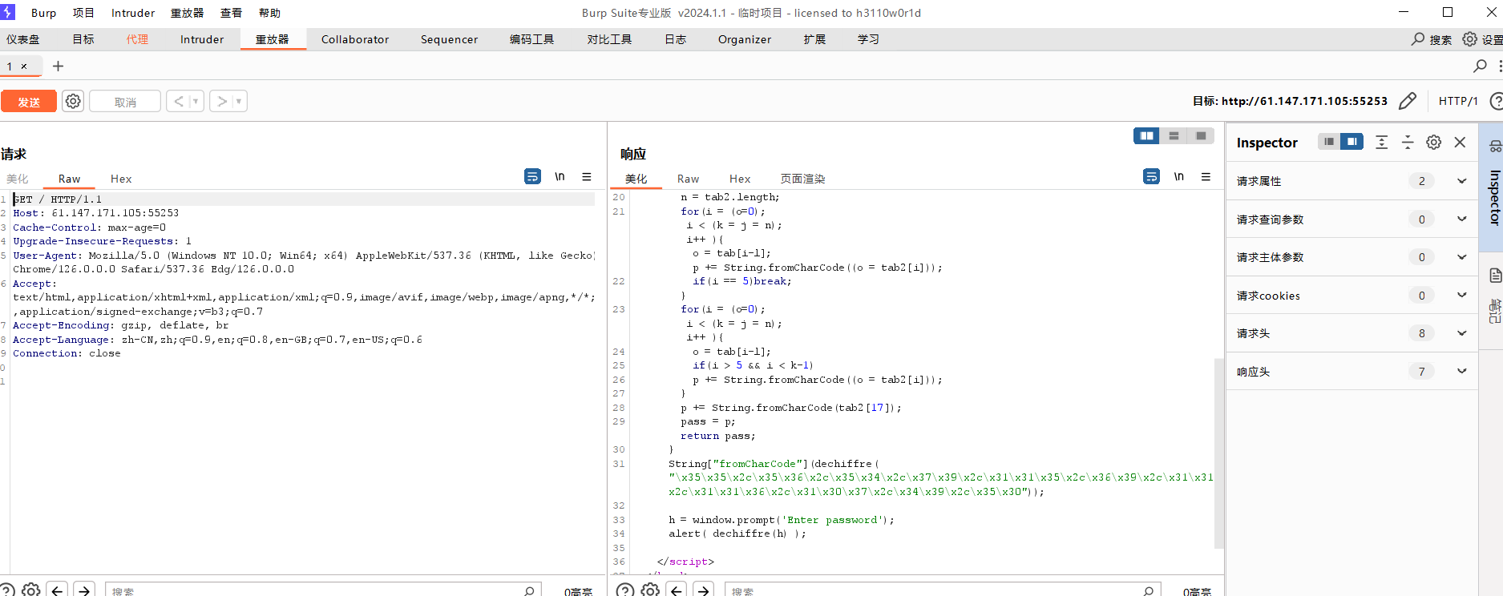
Task: Select top-bottom split layout
Action: coord(1174,136)
